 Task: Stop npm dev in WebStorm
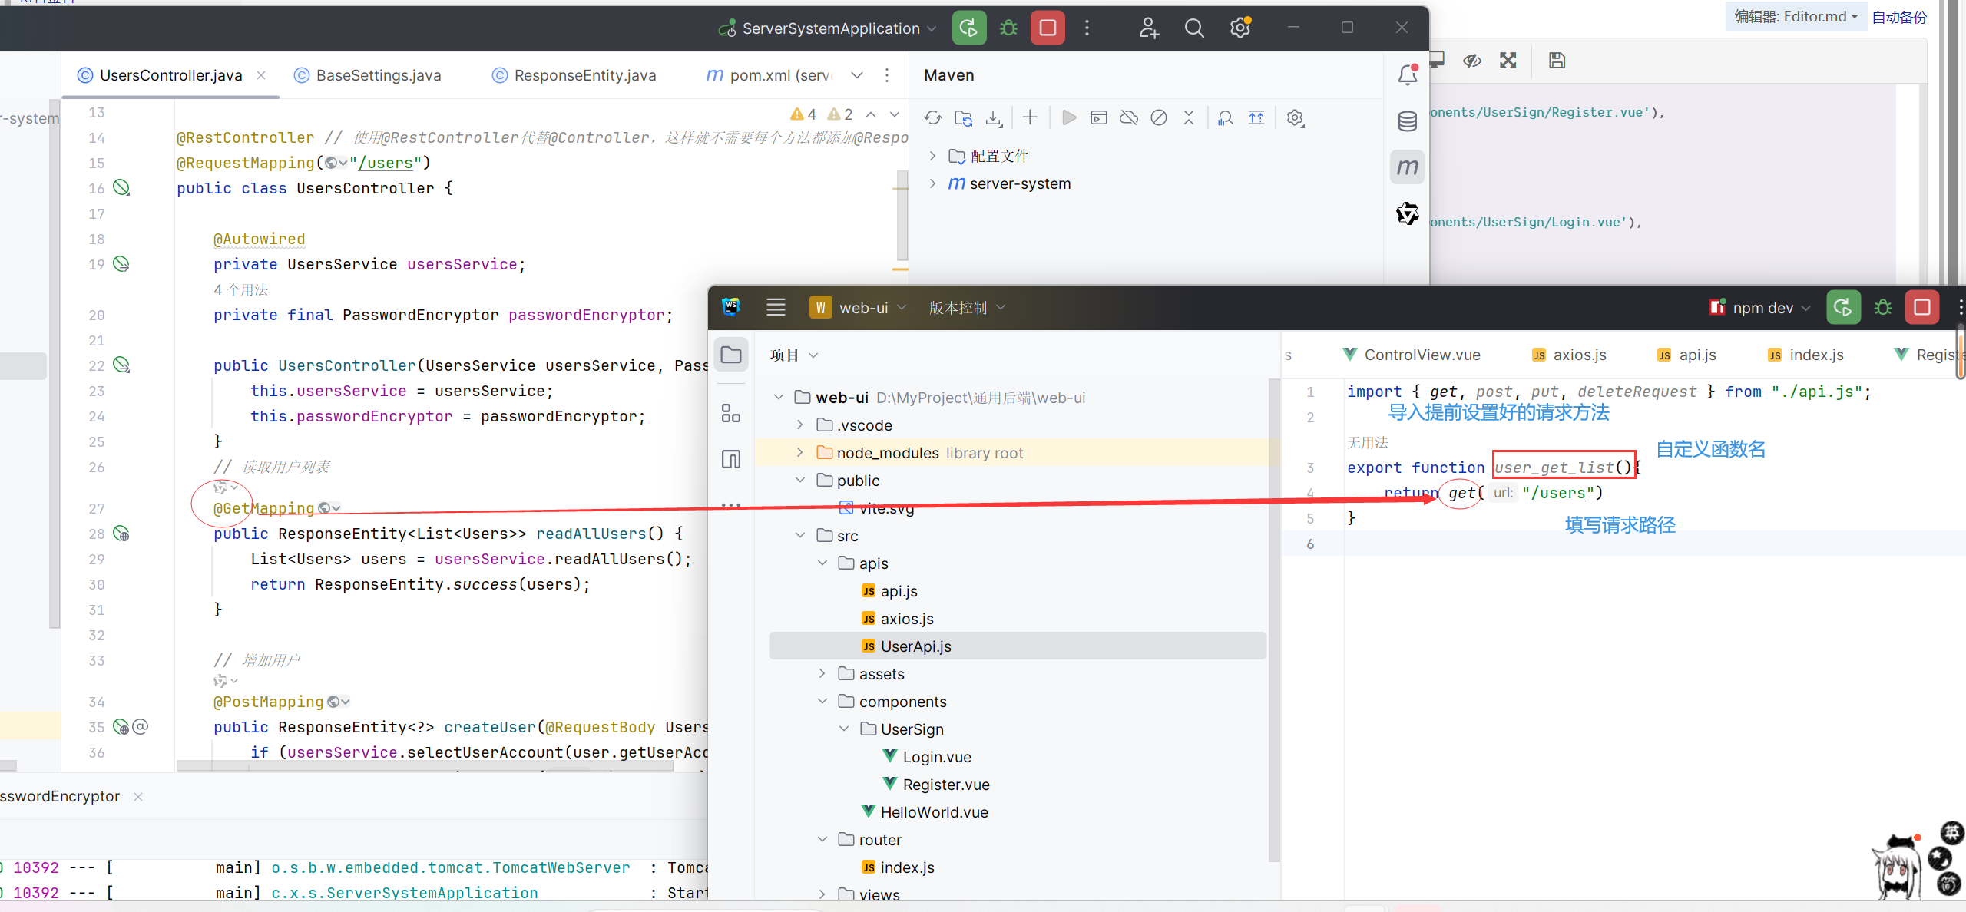1922,308
